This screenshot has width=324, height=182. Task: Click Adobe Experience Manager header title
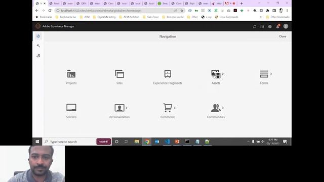[x=58, y=26]
